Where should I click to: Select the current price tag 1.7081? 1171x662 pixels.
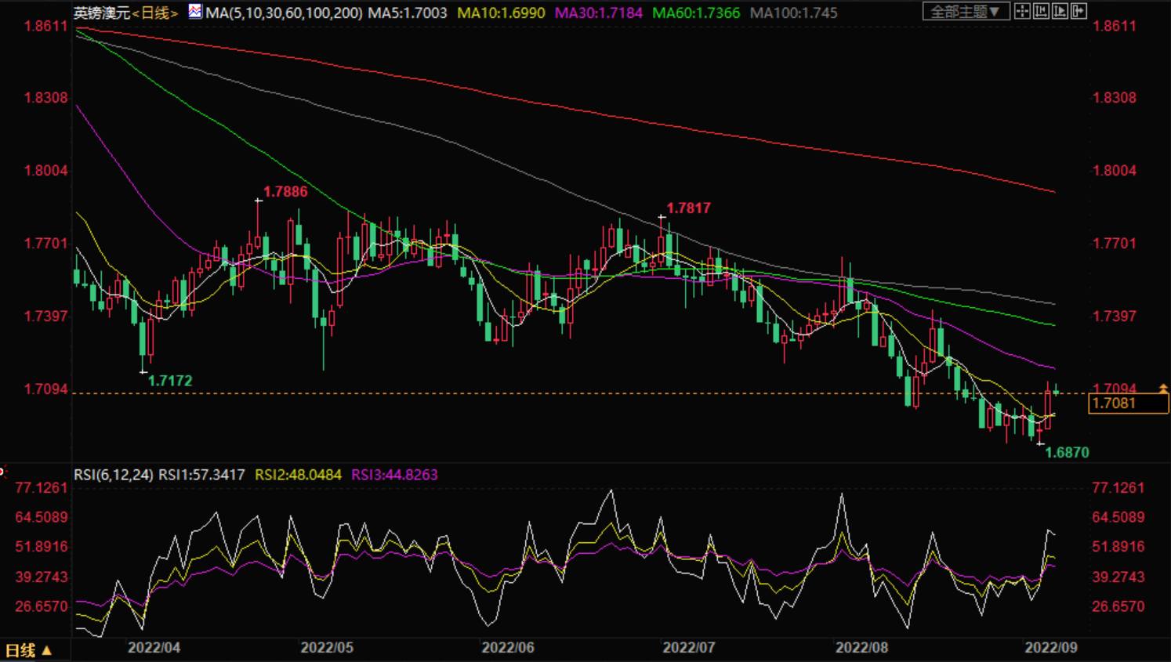coord(1128,403)
